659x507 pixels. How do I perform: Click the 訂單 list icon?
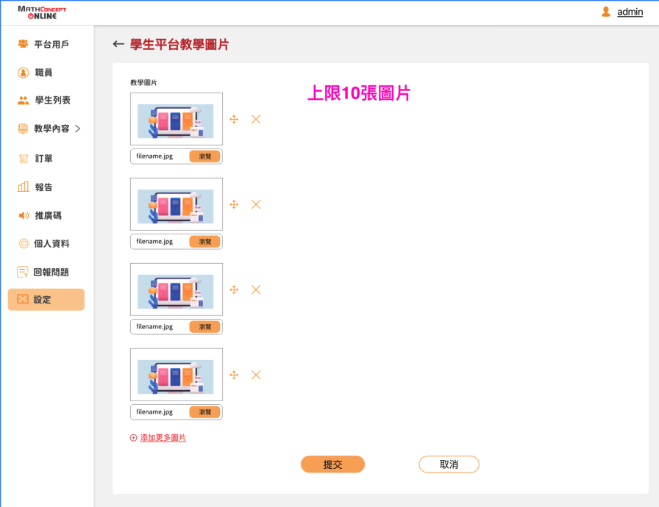point(24,158)
